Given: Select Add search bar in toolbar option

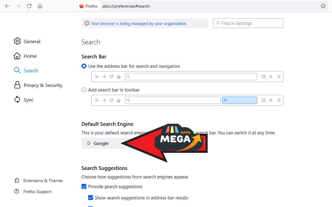Looking at the screenshot, I should (84, 90).
